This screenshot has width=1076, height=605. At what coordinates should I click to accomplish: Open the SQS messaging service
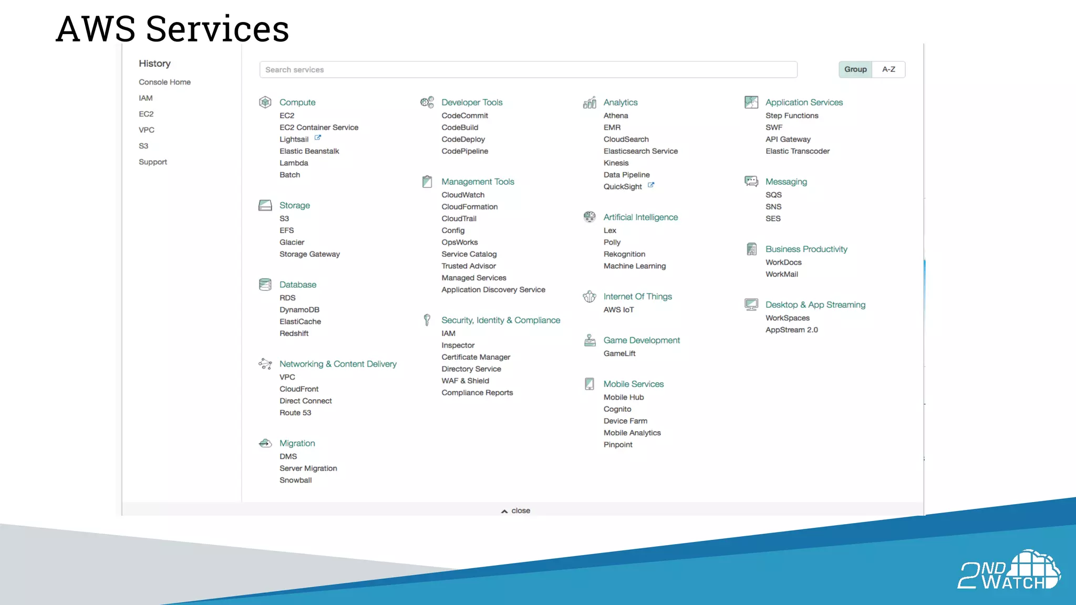pos(773,194)
